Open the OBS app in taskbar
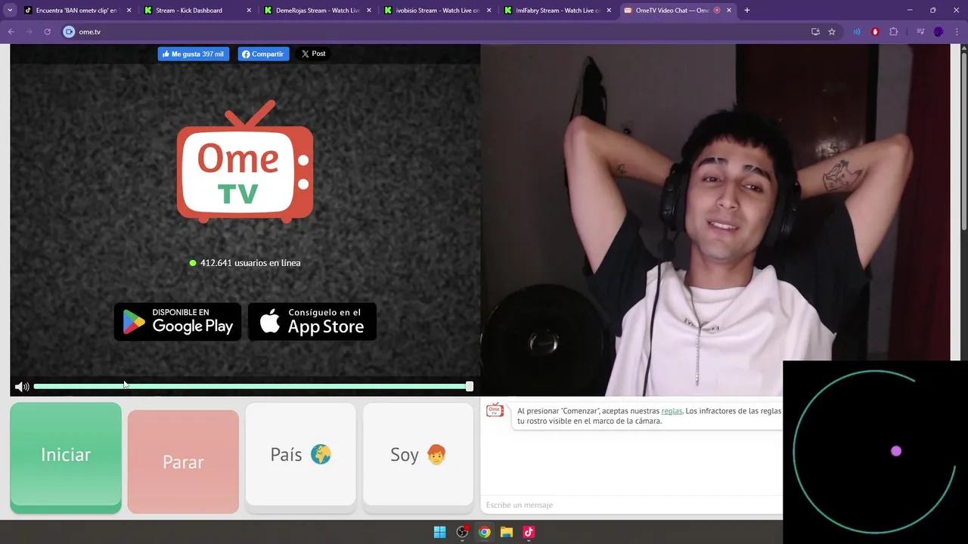Image resolution: width=968 pixels, height=544 pixels. (462, 532)
